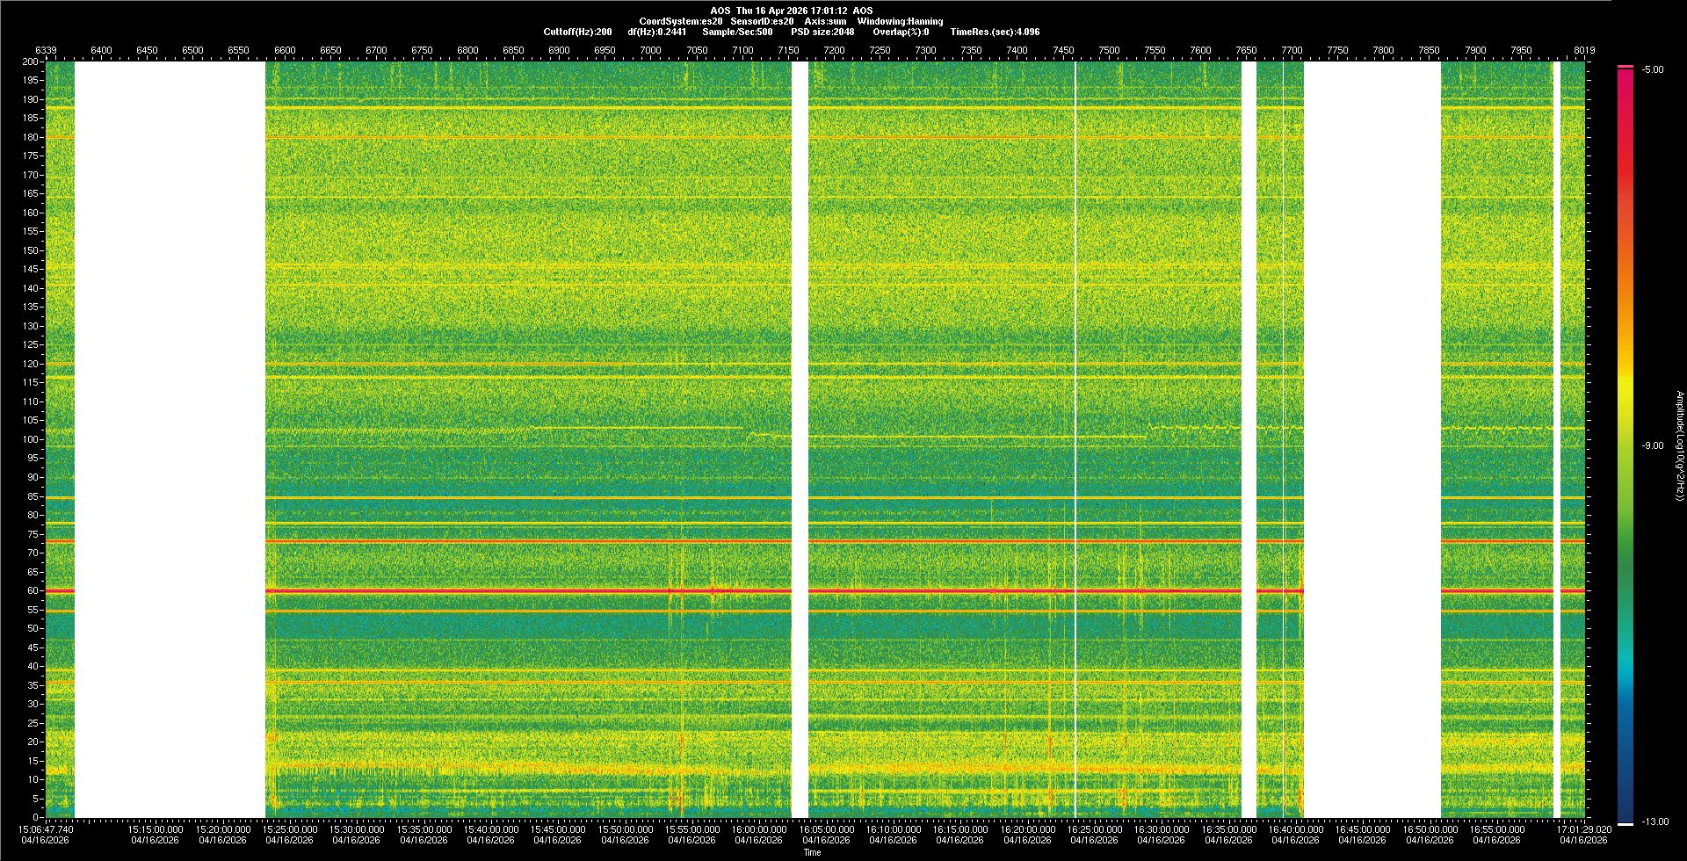
Task: Click the pink upper marker on the color bar
Action: [x=1625, y=67]
